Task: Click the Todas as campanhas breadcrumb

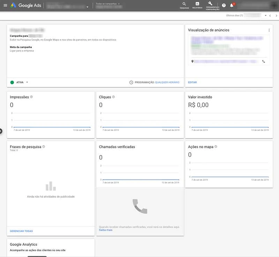Action: pos(106,4)
